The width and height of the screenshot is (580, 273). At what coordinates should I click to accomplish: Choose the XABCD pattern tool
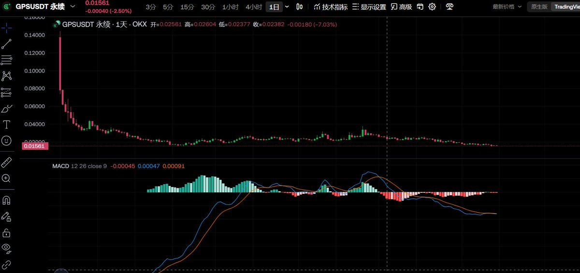point(7,76)
